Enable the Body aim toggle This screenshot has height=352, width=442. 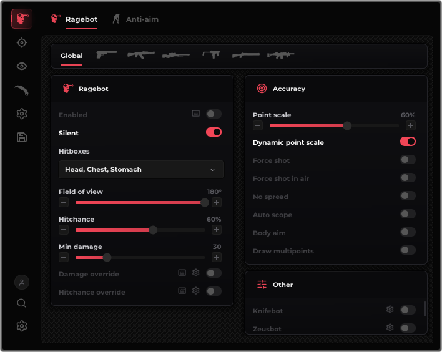[x=408, y=232]
